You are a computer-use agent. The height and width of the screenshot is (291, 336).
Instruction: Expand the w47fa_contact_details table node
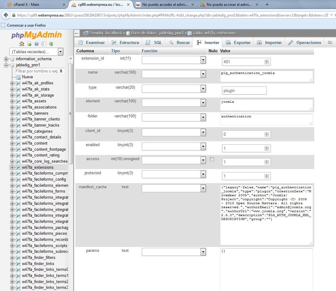(x=12, y=138)
